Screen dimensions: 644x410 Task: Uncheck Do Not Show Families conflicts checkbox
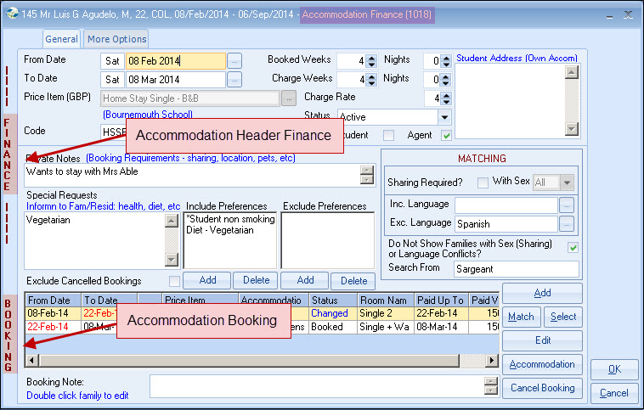(x=573, y=247)
